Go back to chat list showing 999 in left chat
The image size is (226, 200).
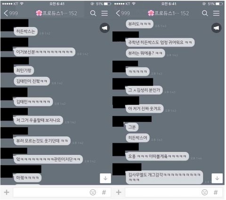click(x=11, y=13)
